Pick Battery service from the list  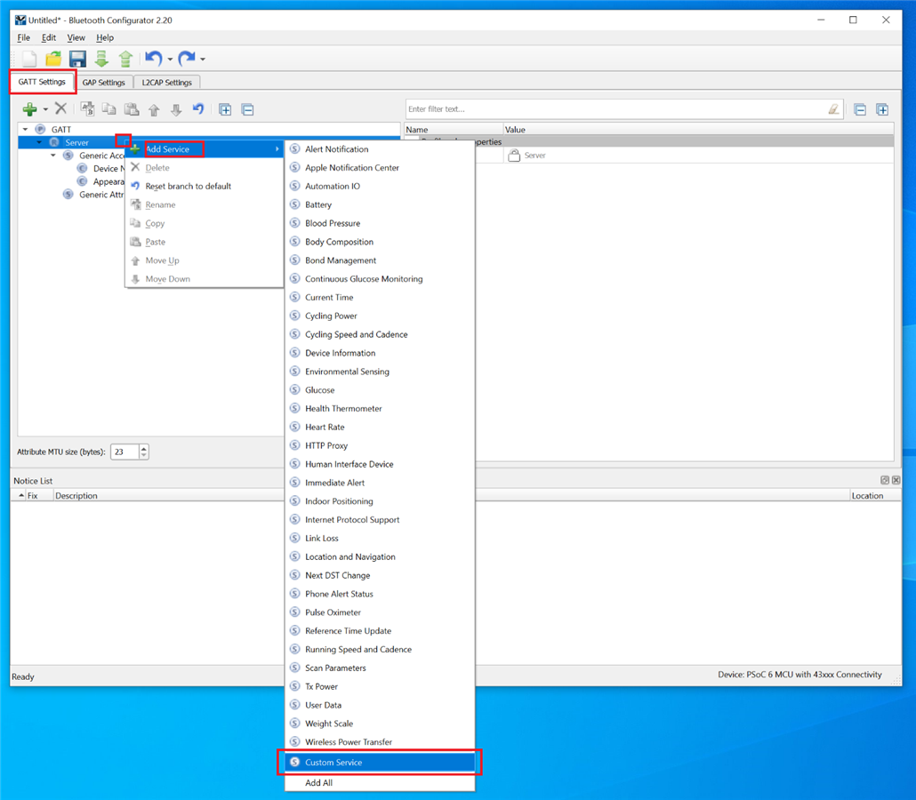click(380, 204)
